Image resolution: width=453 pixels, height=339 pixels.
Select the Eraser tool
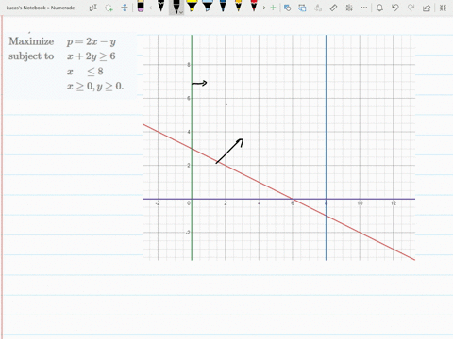point(141,7)
